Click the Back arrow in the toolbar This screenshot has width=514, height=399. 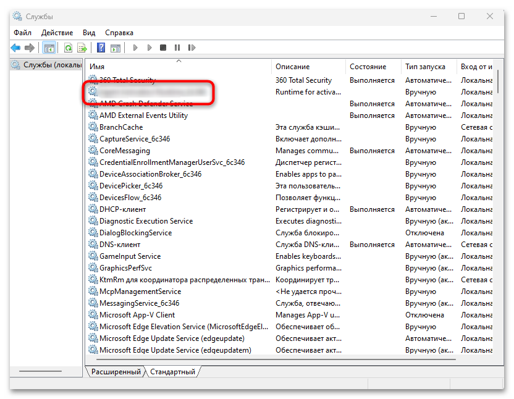15,48
